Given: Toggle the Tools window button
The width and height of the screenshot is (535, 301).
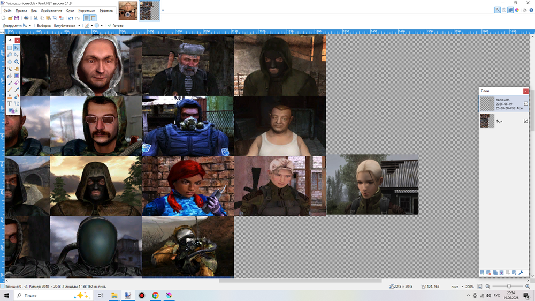Looking at the screenshot, I should click(x=498, y=10).
